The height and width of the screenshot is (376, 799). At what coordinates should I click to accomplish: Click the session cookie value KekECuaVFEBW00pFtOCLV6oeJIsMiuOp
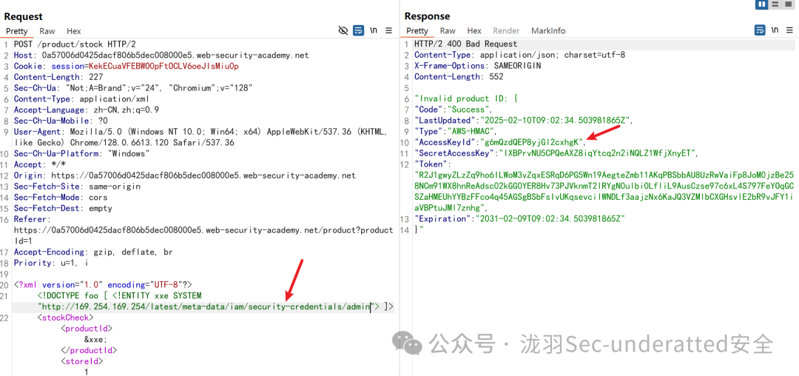coord(163,66)
